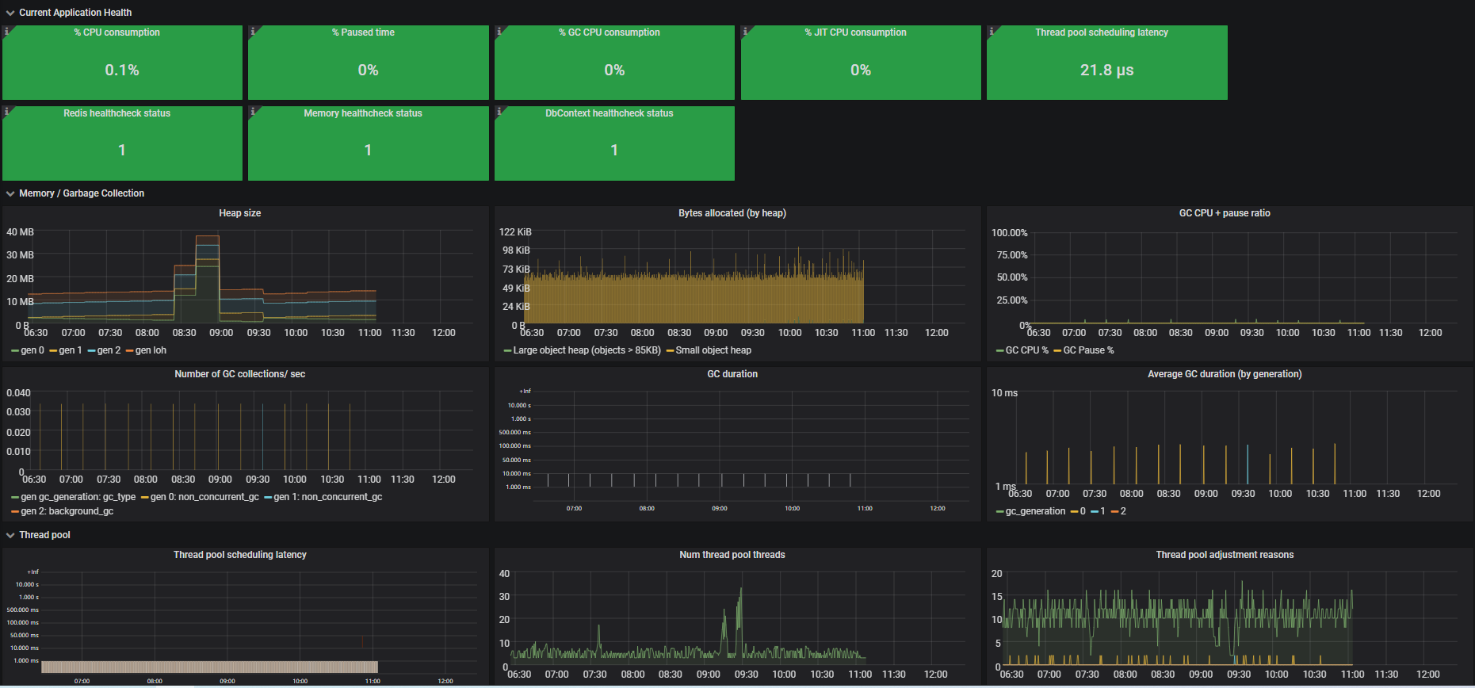The height and width of the screenshot is (688, 1475).
Task: Click the blue gen 1 bar in Average GC duration
Action: (1248, 464)
